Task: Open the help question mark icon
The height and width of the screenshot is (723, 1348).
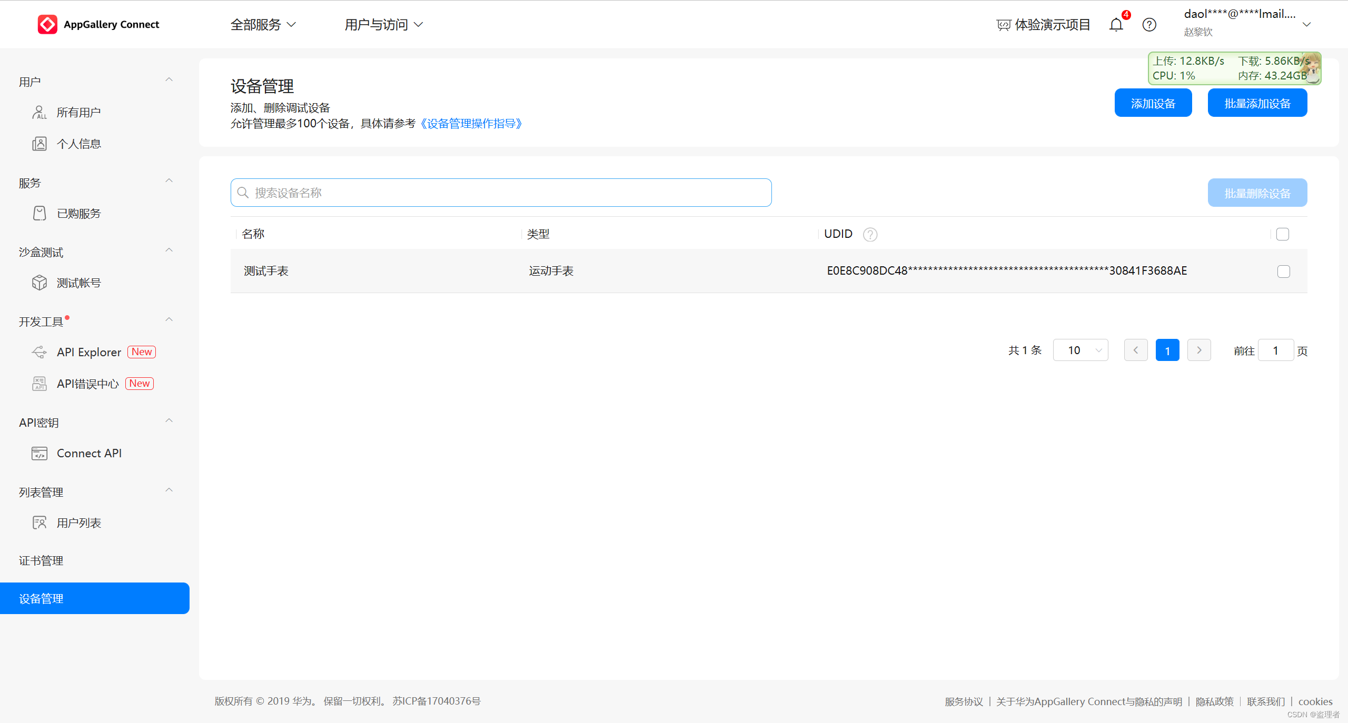Action: (x=1149, y=25)
